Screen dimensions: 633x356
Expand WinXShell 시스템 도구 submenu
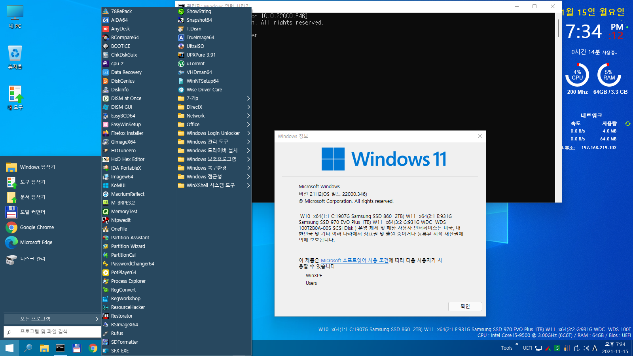coord(214,186)
